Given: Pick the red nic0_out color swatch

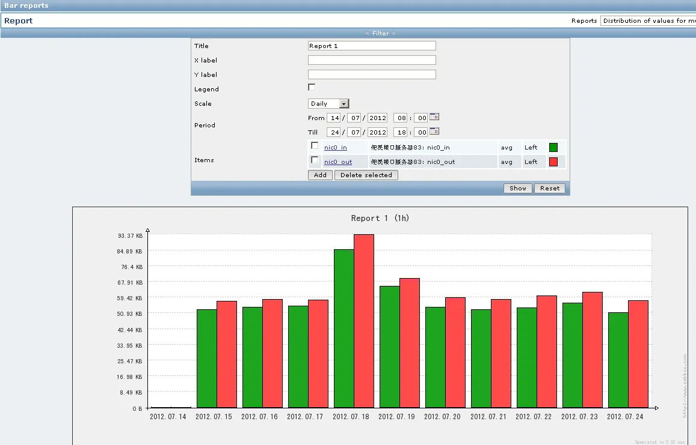Looking at the screenshot, I should [x=553, y=162].
